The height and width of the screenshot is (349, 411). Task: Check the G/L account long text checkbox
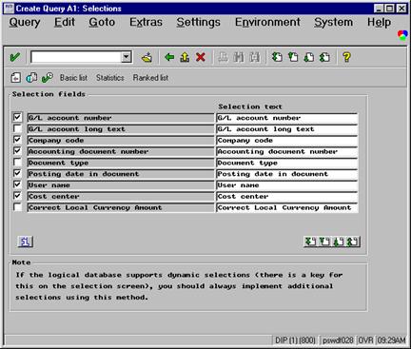[17, 128]
